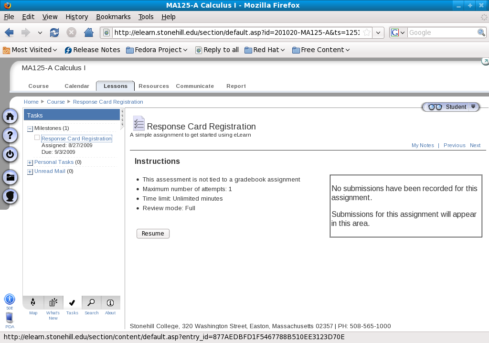Open the Student role dropdown

[x=473, y=107]
